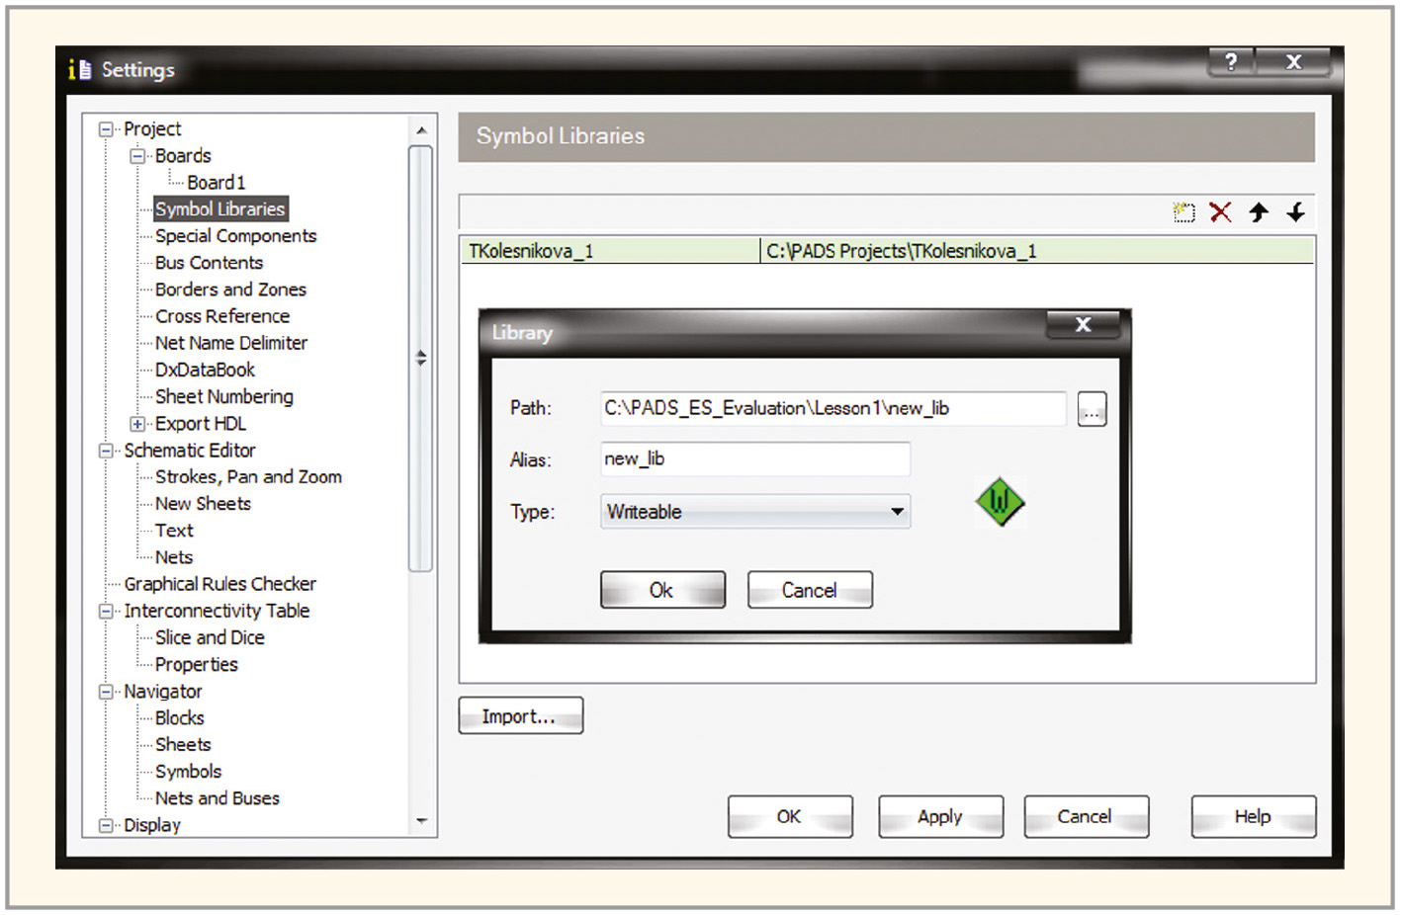Viewport: 1402px width, 915px height.
Task: Click the Import... button
Action: point(520,716)
